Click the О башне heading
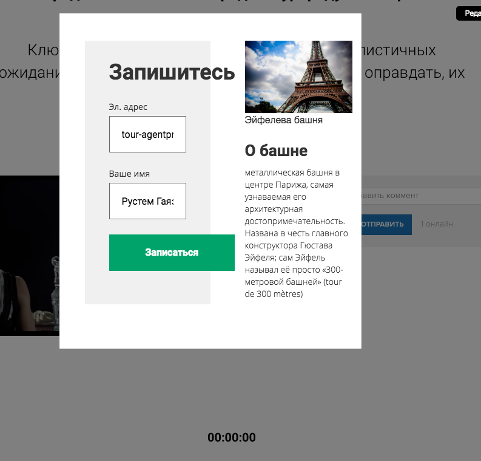This screenshot has height=461, width=481. 276,151
